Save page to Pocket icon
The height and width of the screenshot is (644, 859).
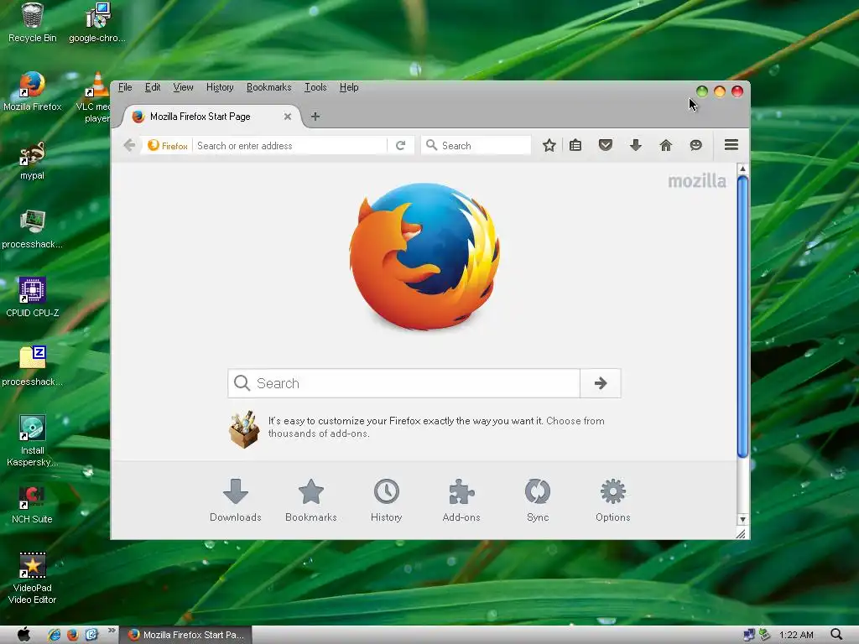(606, 145)
